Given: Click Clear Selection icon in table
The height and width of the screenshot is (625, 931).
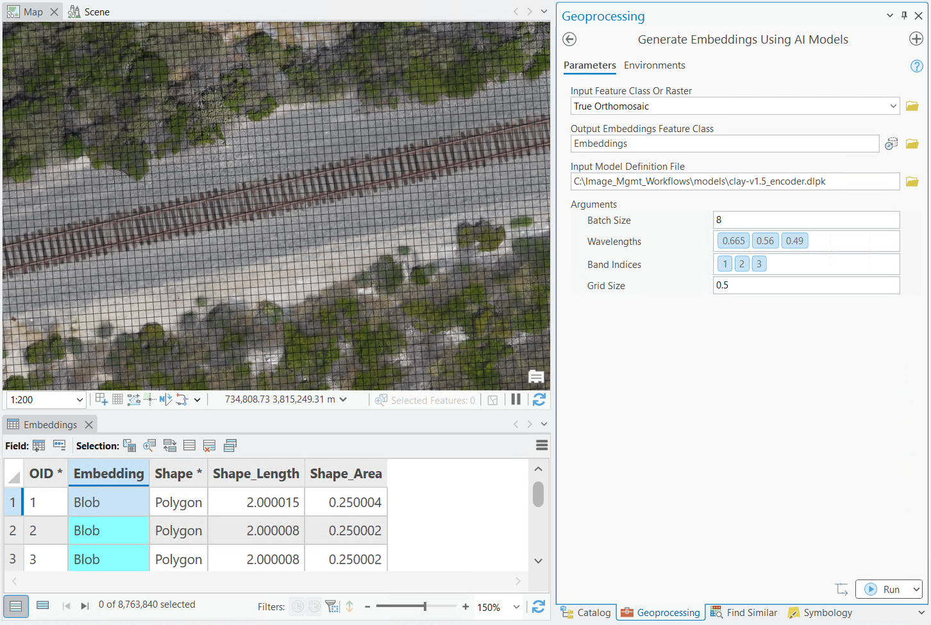Looking at the screenshot, I should pos(209,446).
